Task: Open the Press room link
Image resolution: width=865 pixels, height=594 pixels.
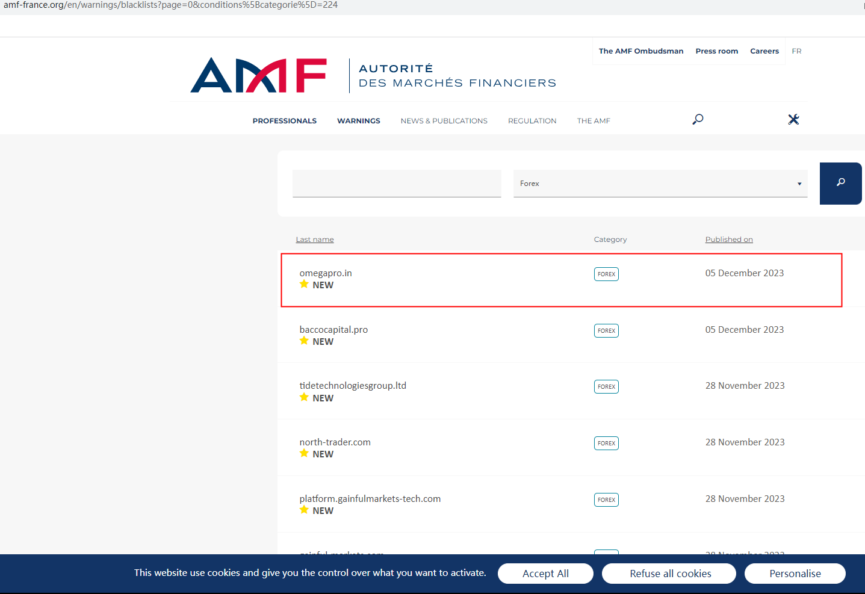Action: 717,51
